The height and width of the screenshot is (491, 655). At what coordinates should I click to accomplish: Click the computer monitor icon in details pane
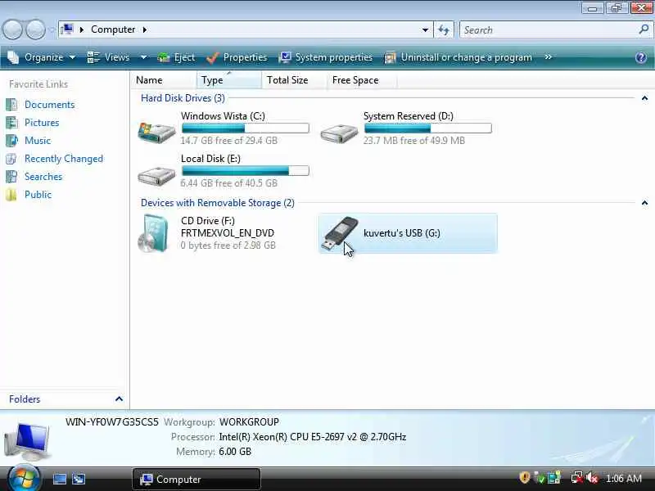tap(28, 443)
